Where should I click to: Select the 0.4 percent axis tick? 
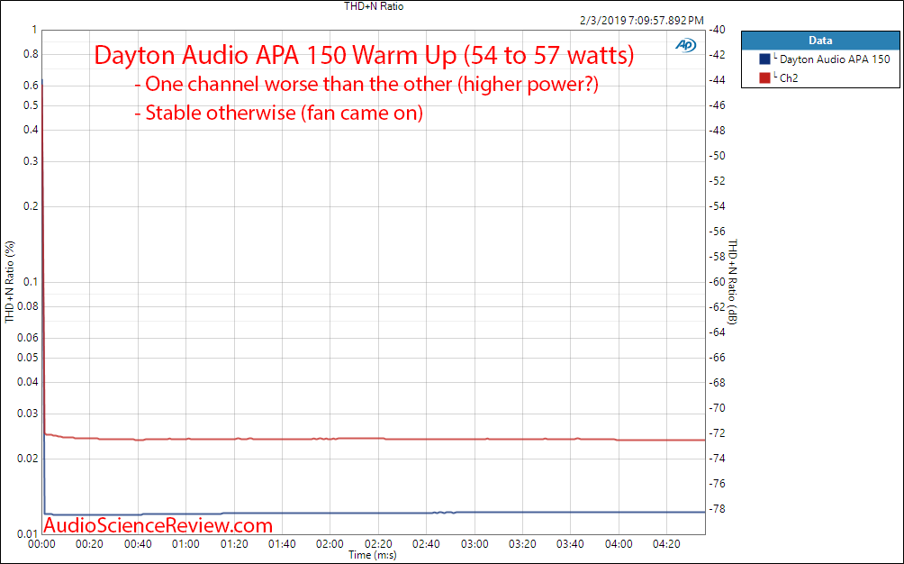pos(31,130)
